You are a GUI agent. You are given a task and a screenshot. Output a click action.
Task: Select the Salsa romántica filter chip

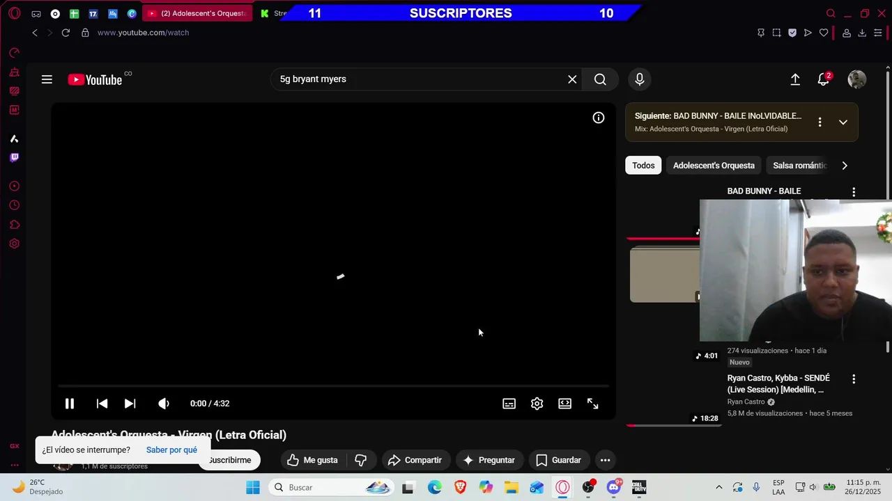(x=800, y=166)
